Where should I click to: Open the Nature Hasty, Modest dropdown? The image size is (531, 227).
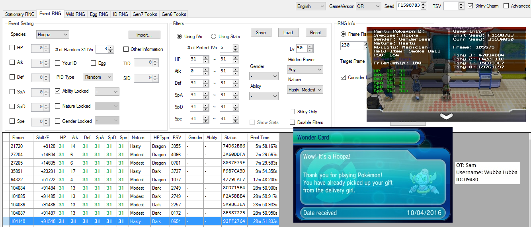tap(305, 90)
